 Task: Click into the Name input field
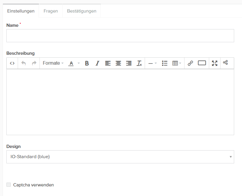coord(120,36)
